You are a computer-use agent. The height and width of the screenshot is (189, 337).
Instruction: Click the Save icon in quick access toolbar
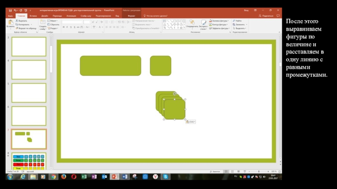pos(10,10)
